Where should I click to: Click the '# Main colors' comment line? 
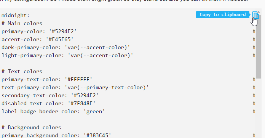[x=22, y=24]
